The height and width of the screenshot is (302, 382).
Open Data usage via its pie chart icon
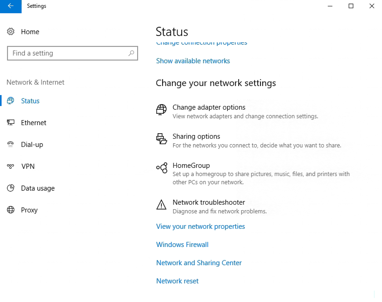[11, 188]
